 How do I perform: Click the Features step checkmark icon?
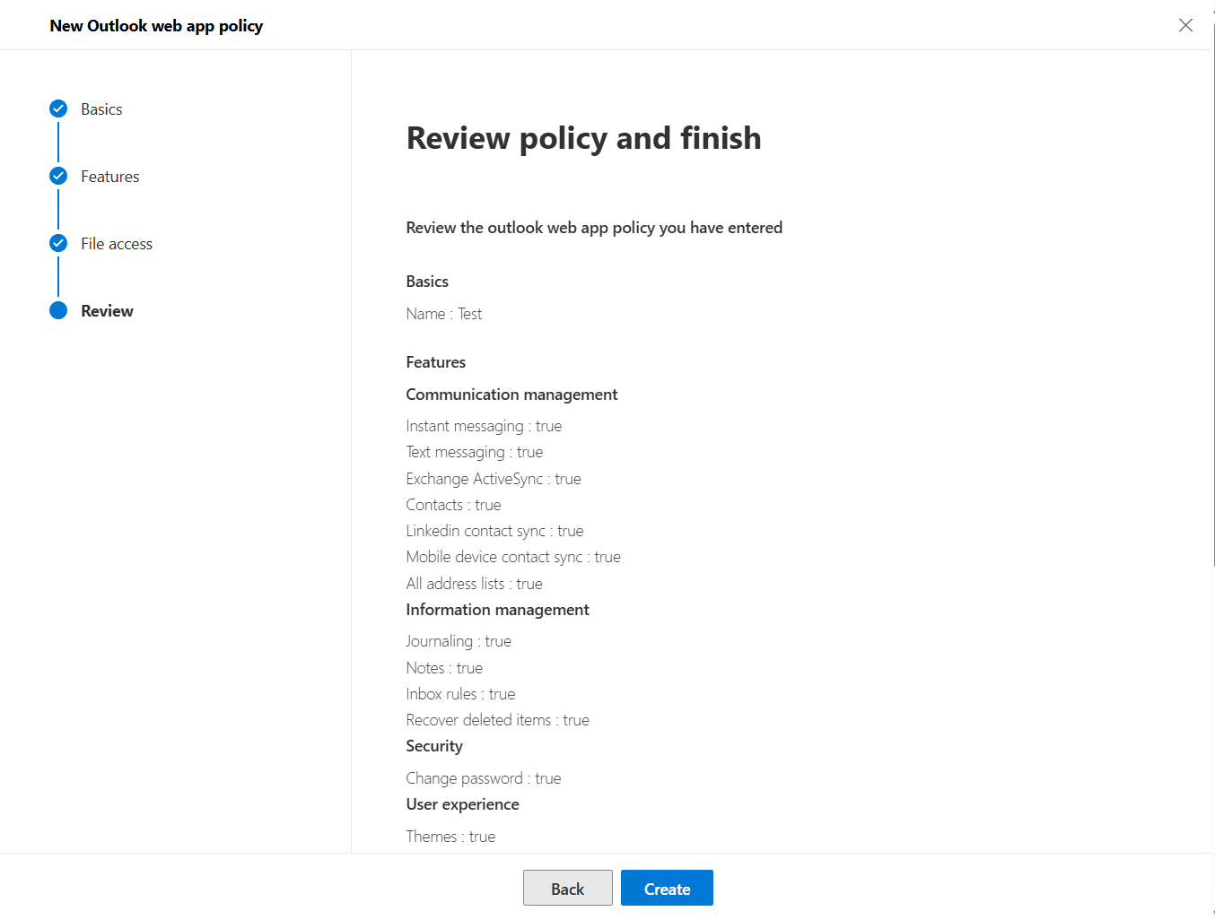tap(57, 176)
